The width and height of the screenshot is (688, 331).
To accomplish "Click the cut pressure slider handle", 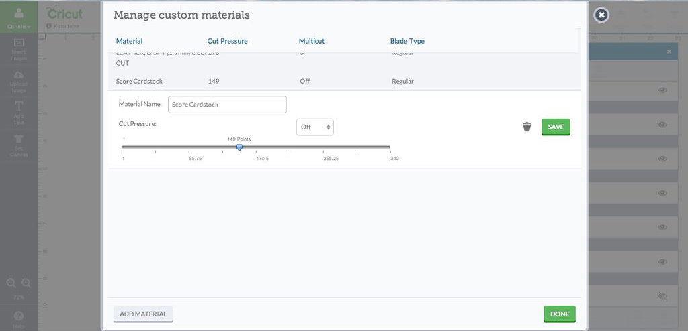I will [x=239, y=147].
